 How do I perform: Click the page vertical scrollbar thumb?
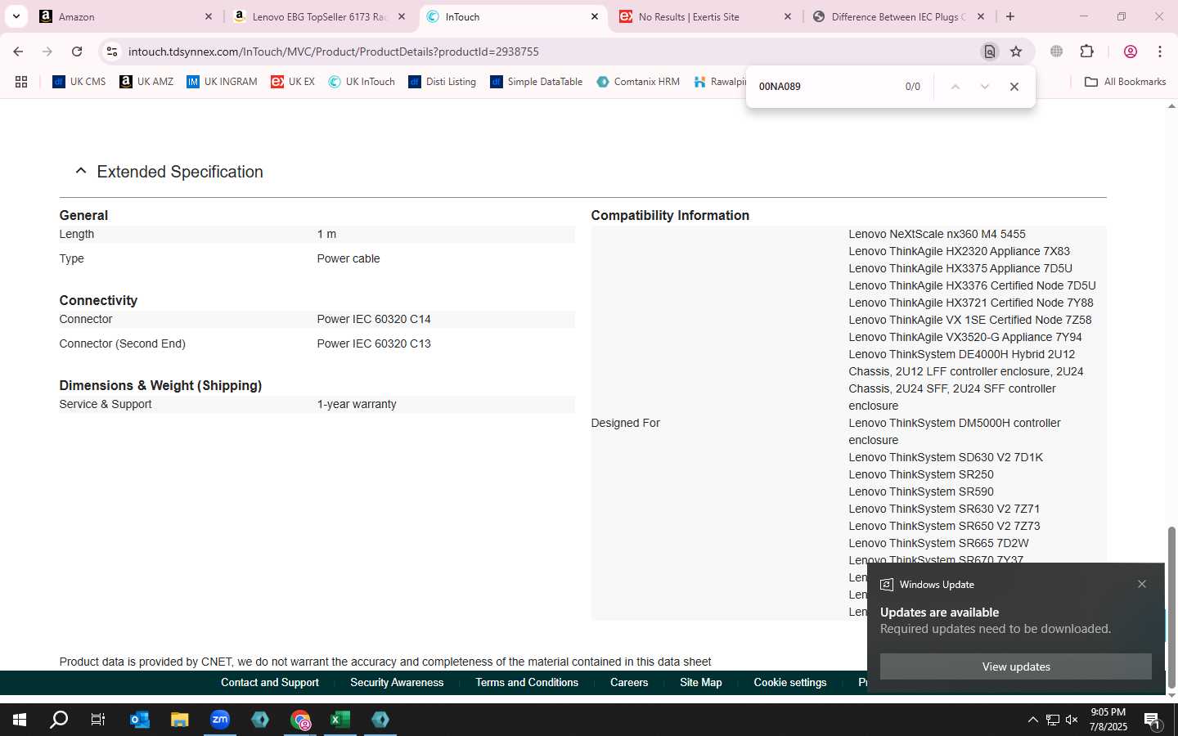[1171, 607]
